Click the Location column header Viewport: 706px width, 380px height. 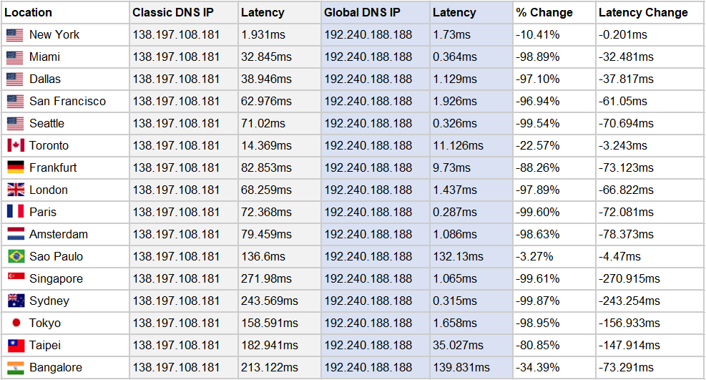coord(29,12)
